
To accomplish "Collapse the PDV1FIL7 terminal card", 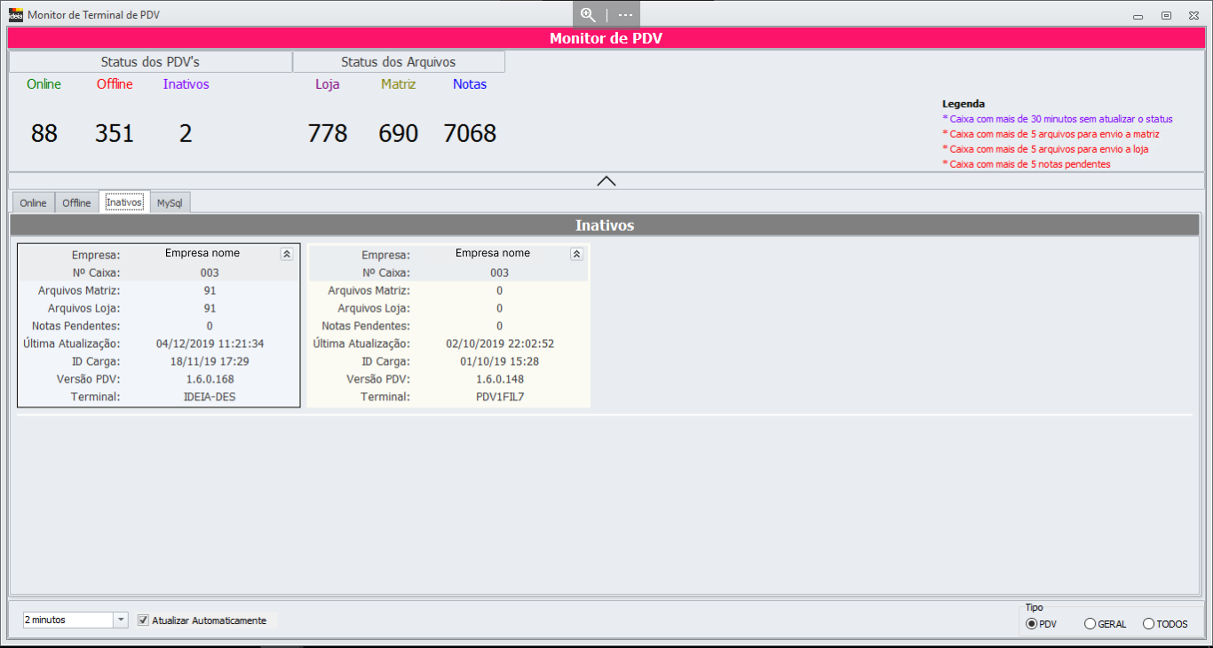I will (576, 254).
